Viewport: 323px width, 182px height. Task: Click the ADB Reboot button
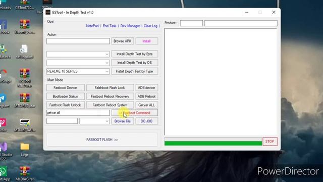147,97
